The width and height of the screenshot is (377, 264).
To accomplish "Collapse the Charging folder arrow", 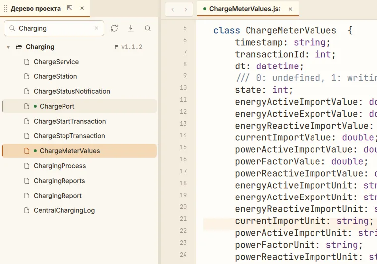I will 8,47.
